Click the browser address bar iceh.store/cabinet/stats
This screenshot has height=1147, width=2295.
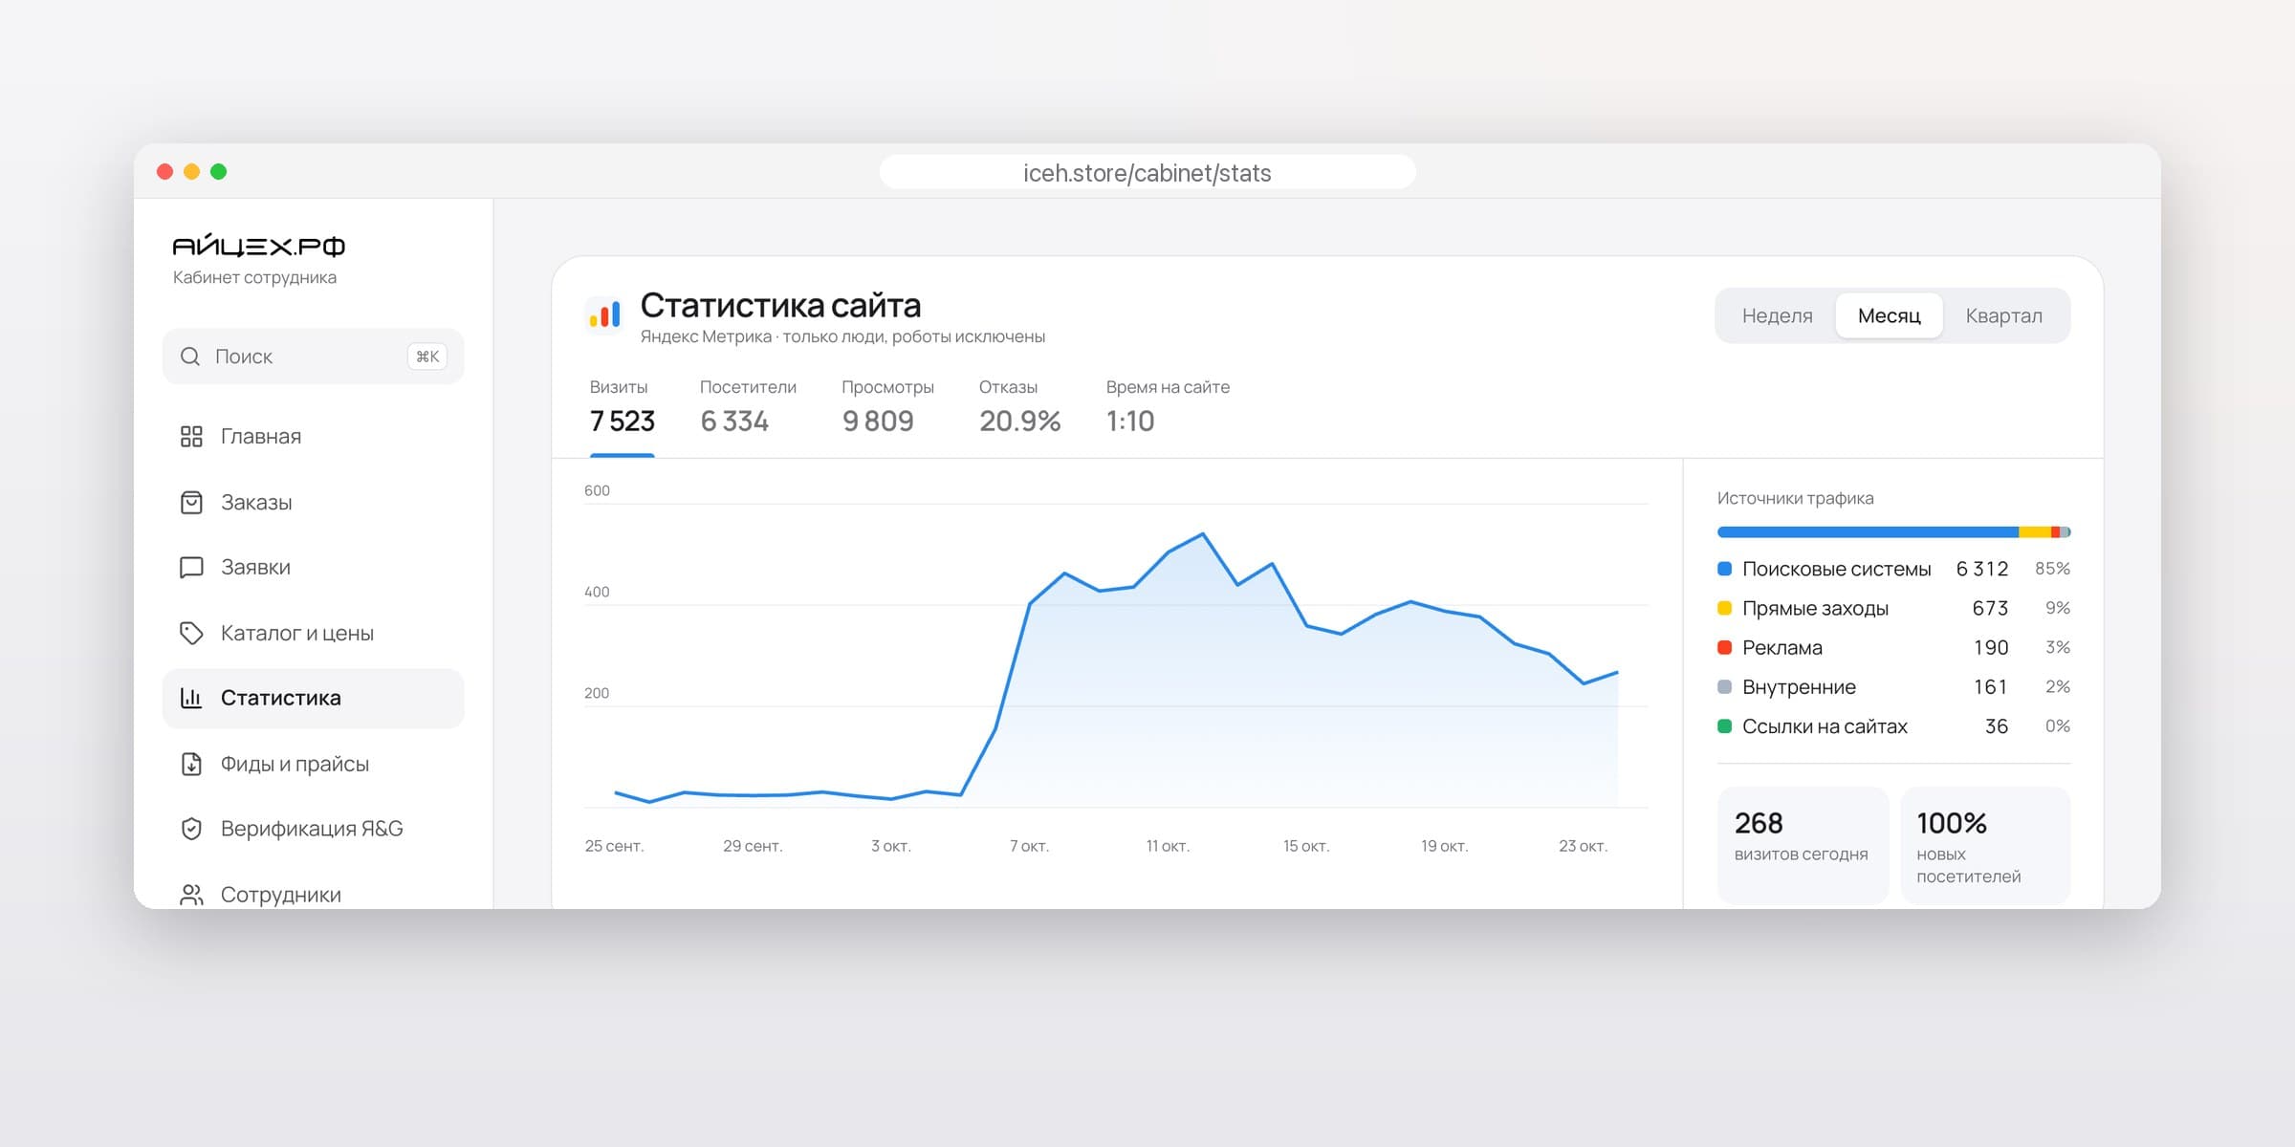coord(1147,172)
